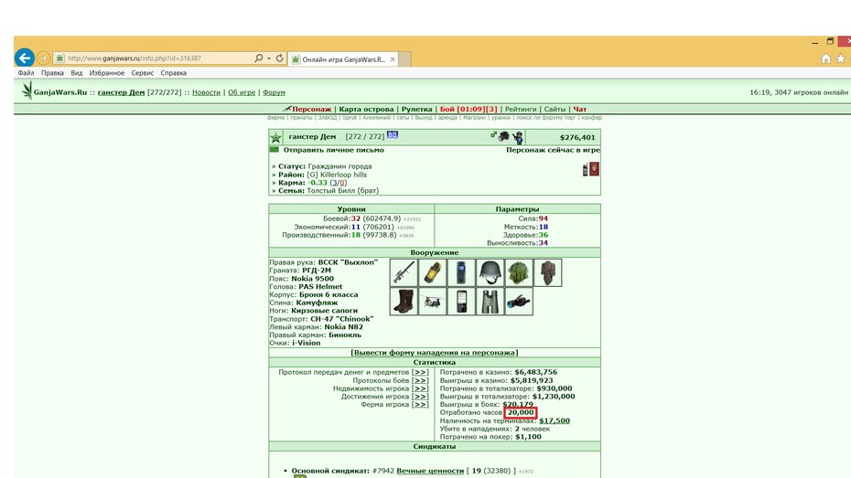Viewport: 851px width, 478px height.
Task: Click the browser Forward arrow button
Action: (x=43, y=58)
